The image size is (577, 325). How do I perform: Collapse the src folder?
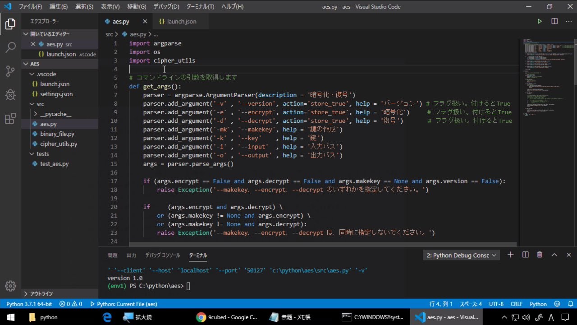click(x=60, y=104)
